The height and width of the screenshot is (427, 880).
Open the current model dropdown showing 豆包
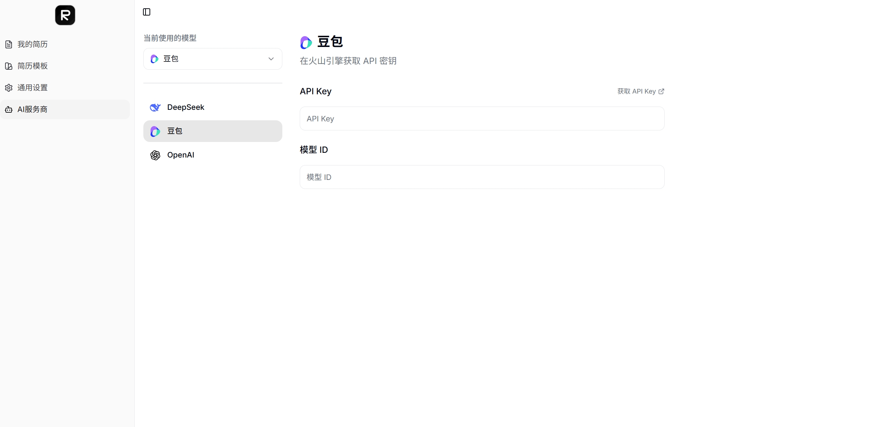click(213, 59)
